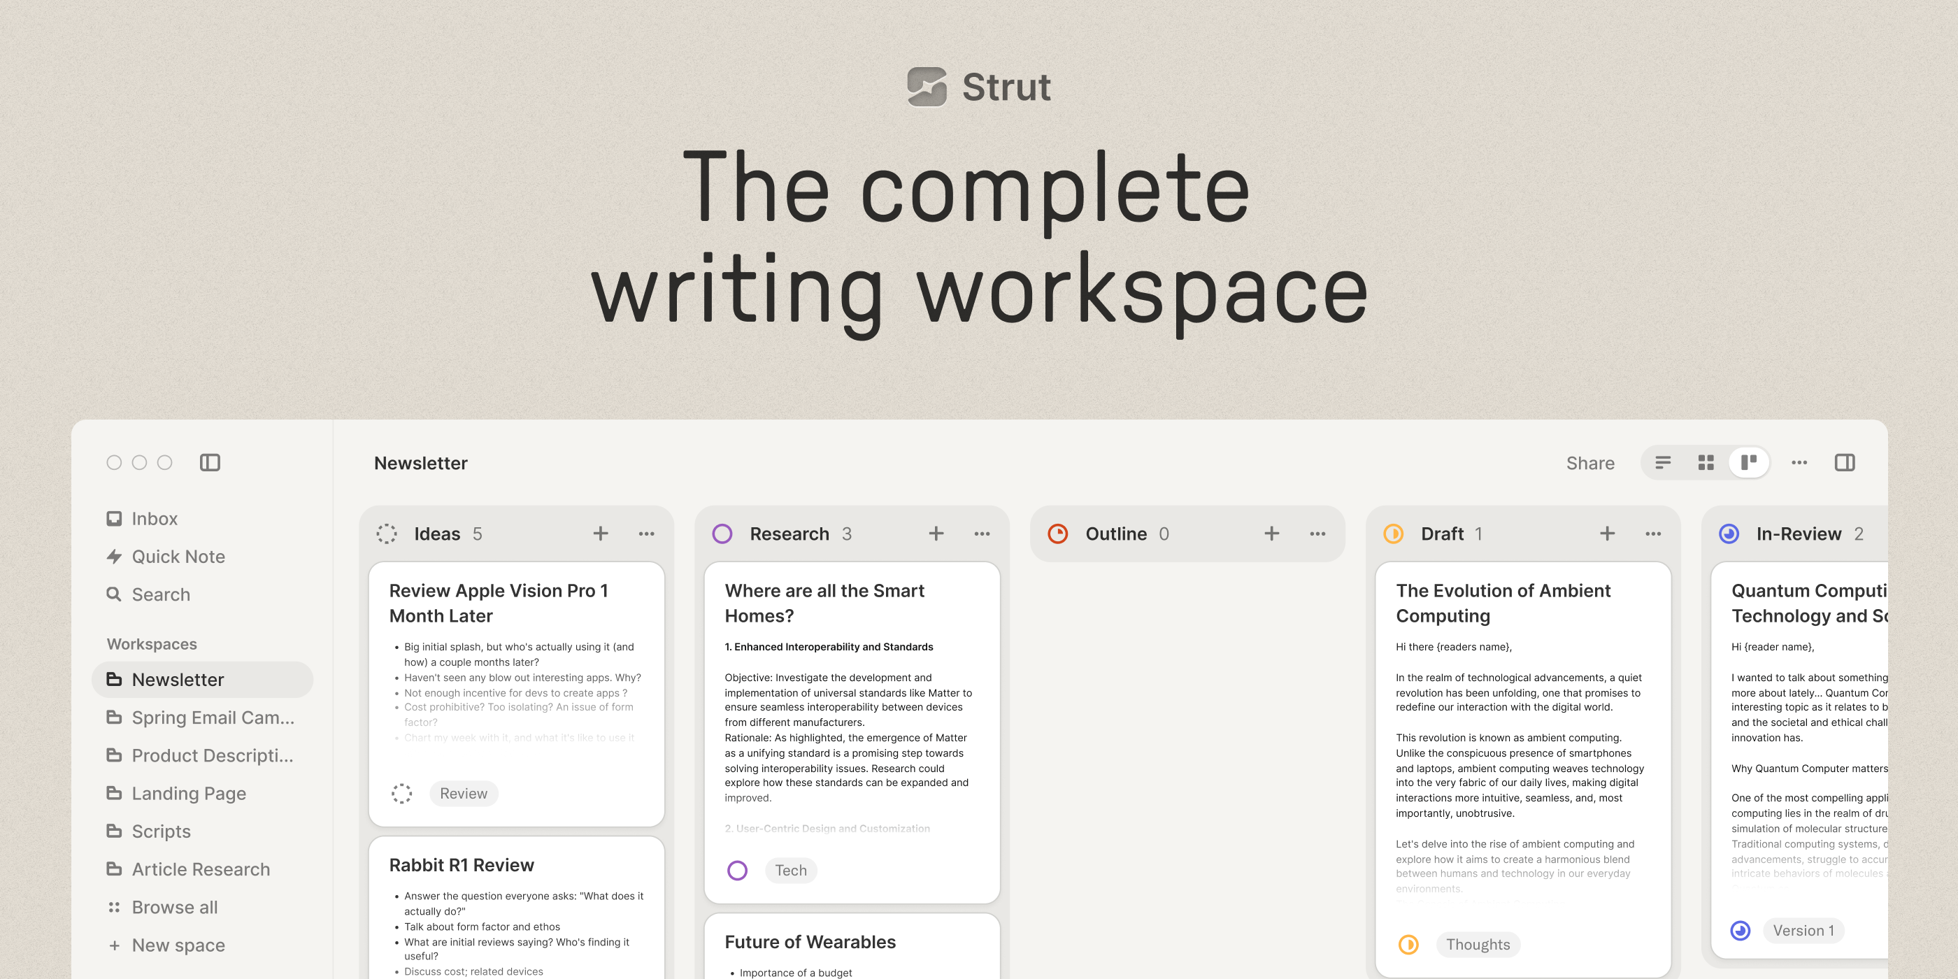Image resolution: width=1958 pixels, height=979 pixels.
Task: Switch to board view
Action: pos(1749,462)
